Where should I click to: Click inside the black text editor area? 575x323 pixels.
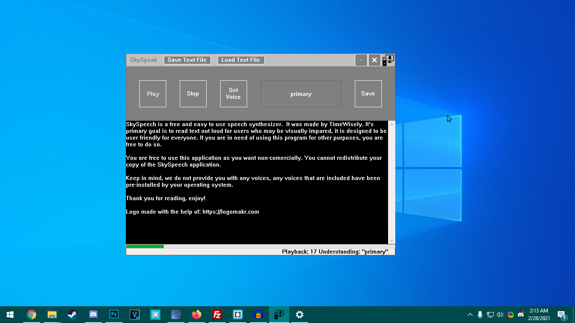pos(257,227)
